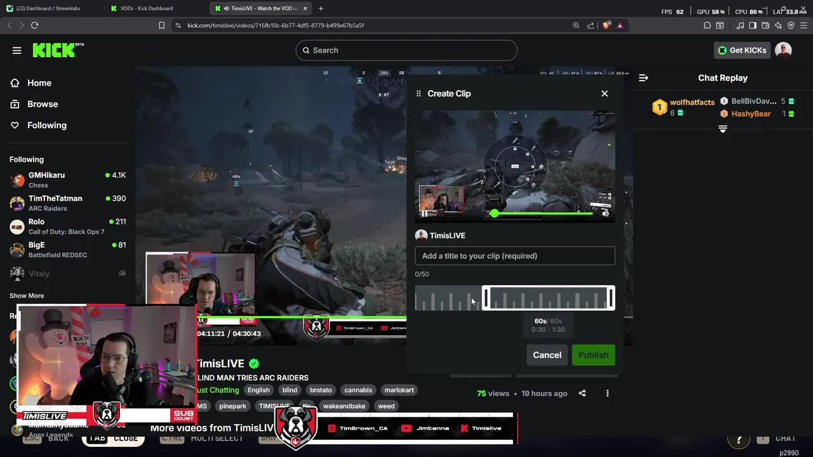Click the TimisLIVE verified badge
Screen dimensions: 813x457
[254, 364]
